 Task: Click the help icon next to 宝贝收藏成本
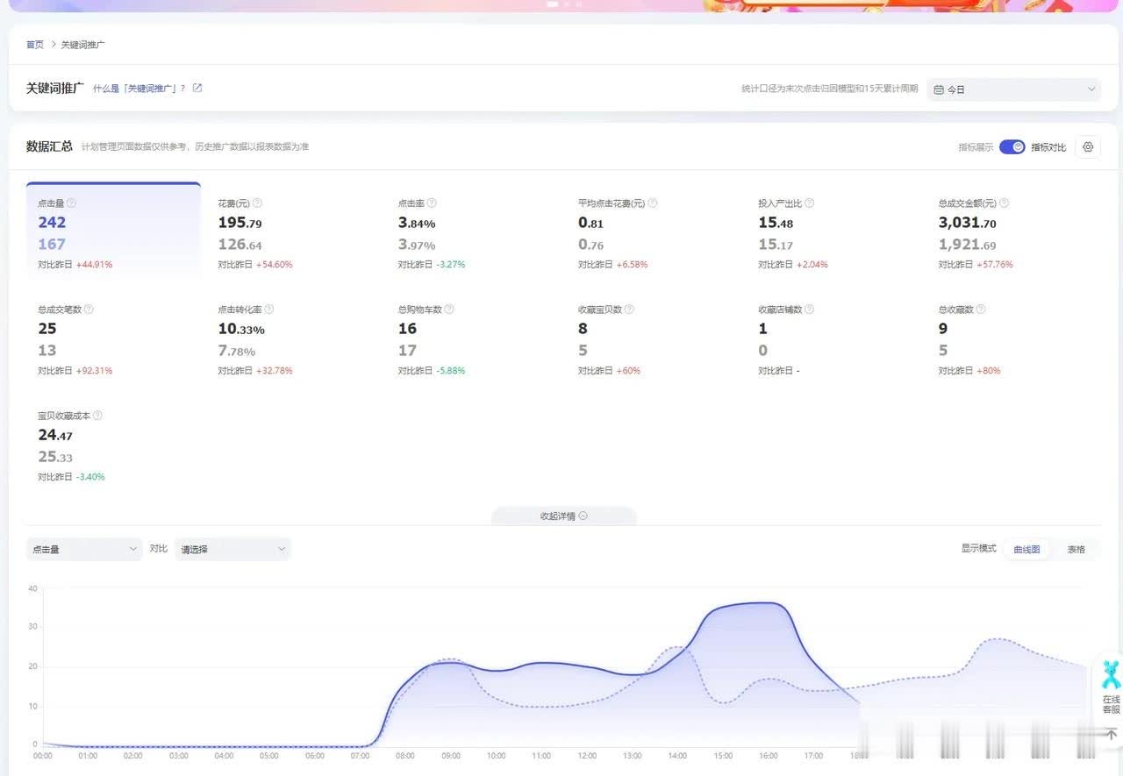tap(97, 415)
